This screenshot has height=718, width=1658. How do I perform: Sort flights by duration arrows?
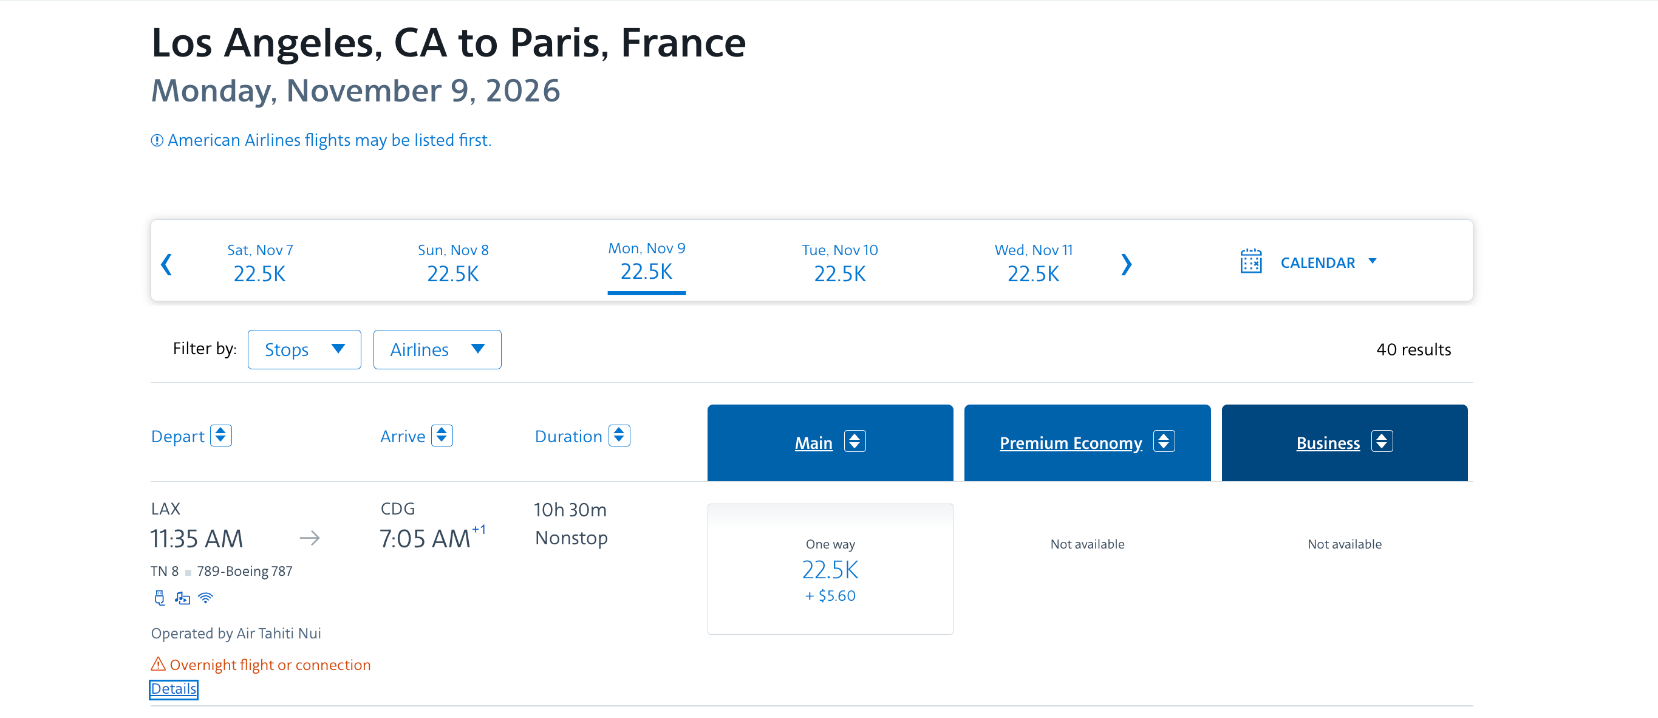coord(619,436)
